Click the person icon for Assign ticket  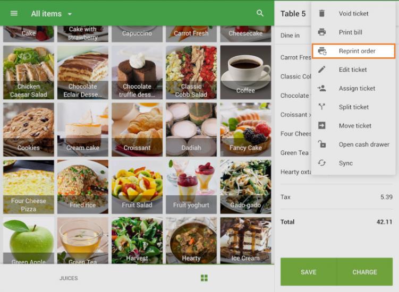click(321, 88)
